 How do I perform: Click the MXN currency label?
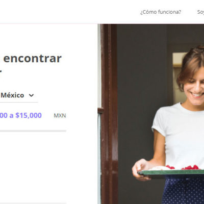click(60, 116)
